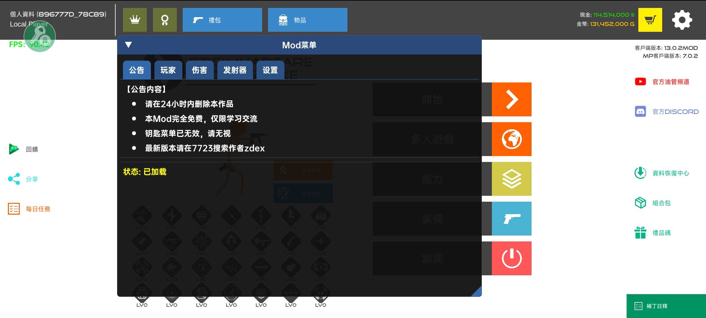706x318 pixels.
Task: Open the 发射器 tab
Action: click(x=235, y=70)
